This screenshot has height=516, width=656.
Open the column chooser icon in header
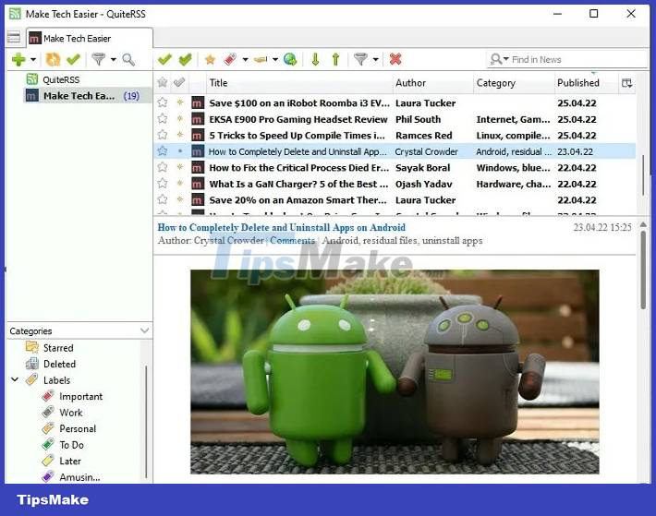coord(626,83)
